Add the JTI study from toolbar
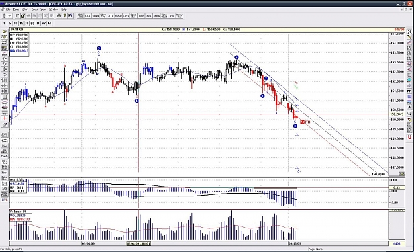Image resolution: width=414 pixels, height=252 pixels. pyautogui.click(x=111, y=16)
